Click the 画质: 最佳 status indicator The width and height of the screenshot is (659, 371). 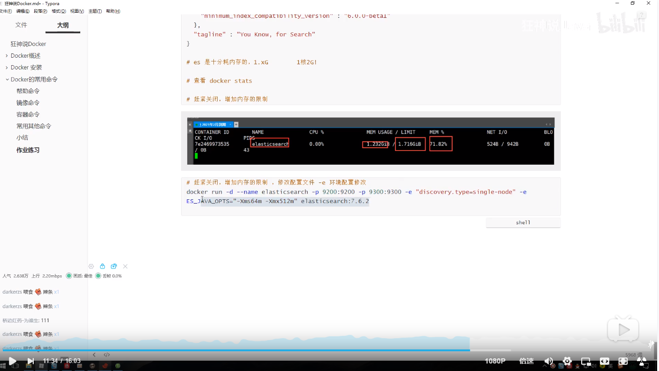[x=79, y=276]
